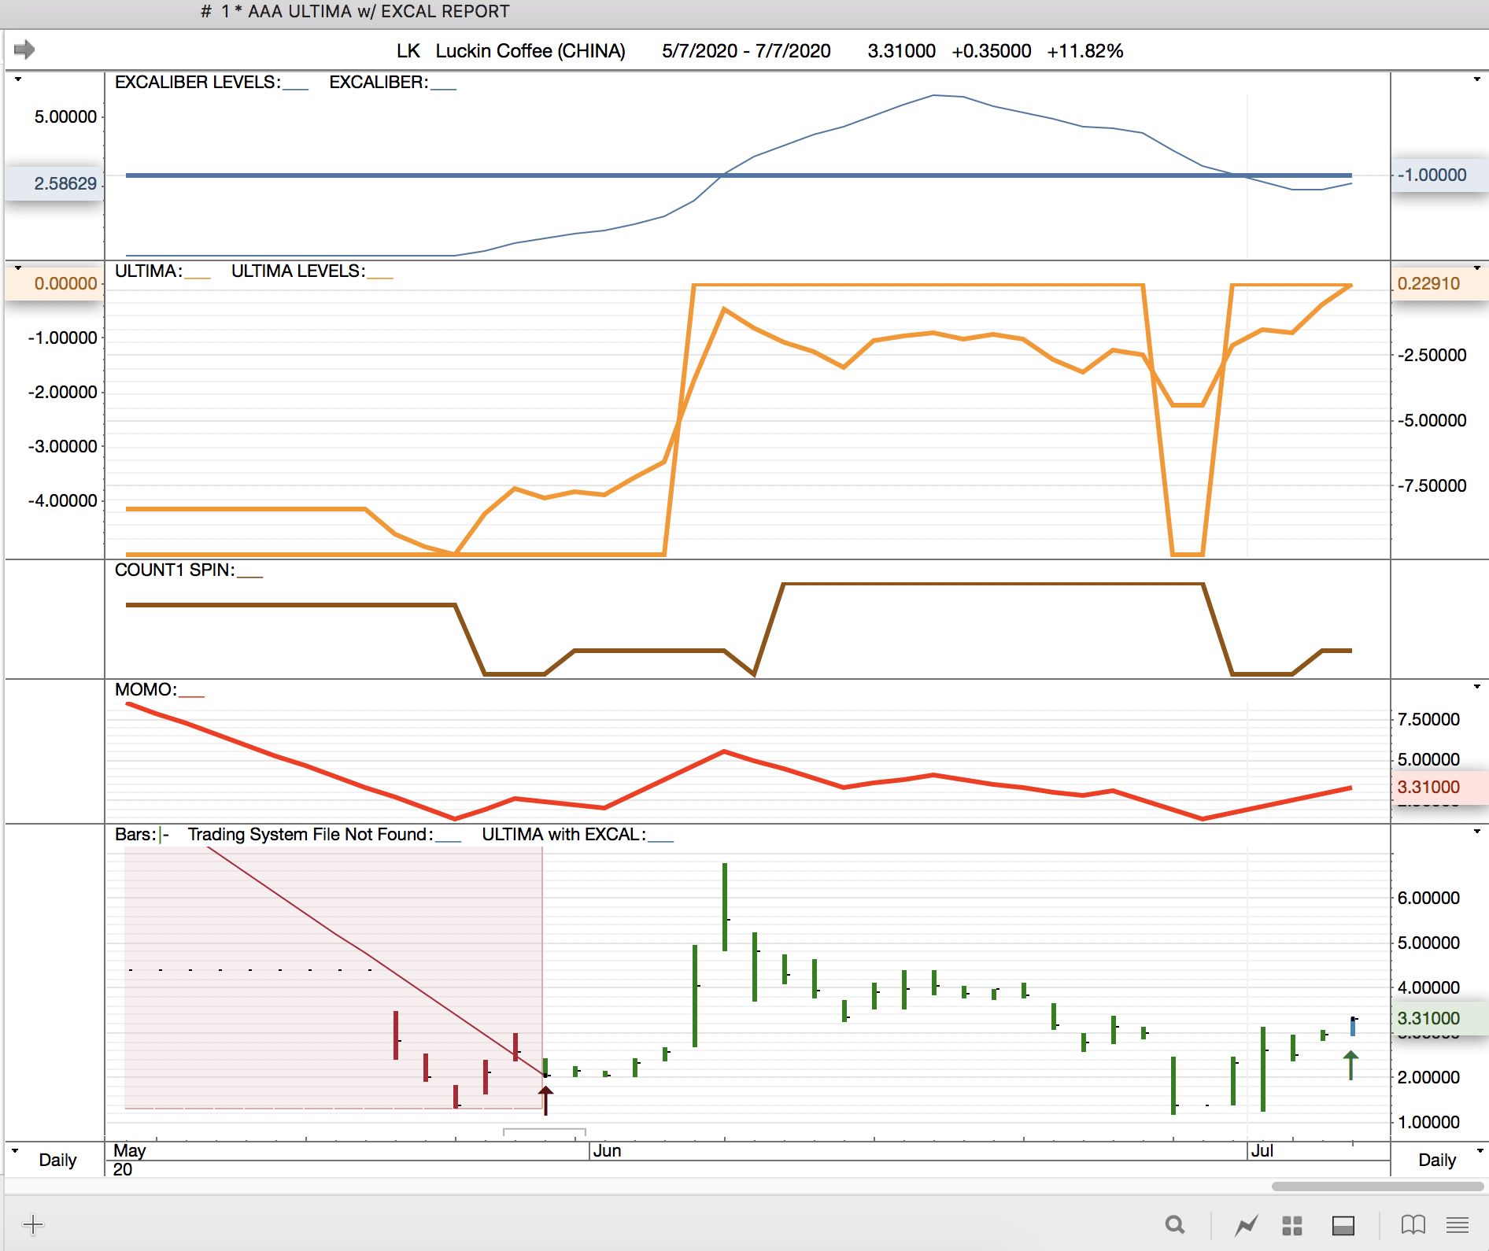
Task: Click the dark red up-arrow signal marker
Action: [545, 1099]
